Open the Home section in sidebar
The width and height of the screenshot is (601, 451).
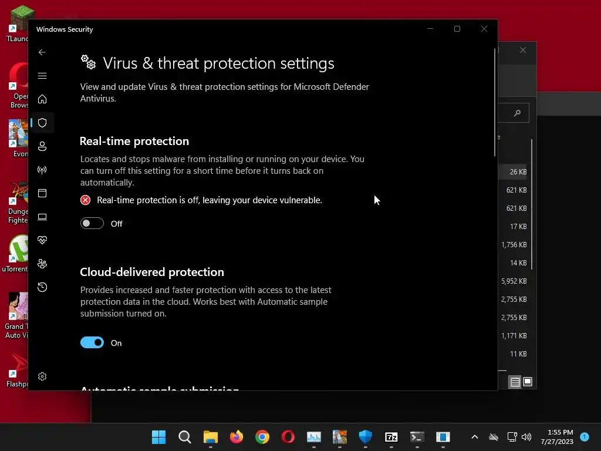[x=42, y=99]
